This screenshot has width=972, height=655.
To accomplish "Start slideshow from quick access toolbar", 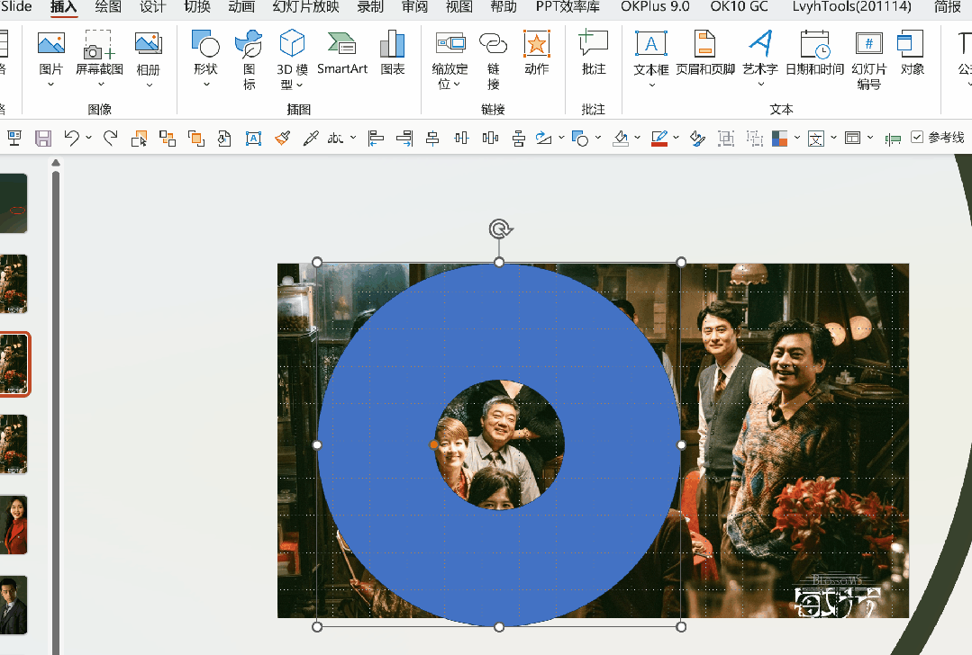I will (14, 138).
